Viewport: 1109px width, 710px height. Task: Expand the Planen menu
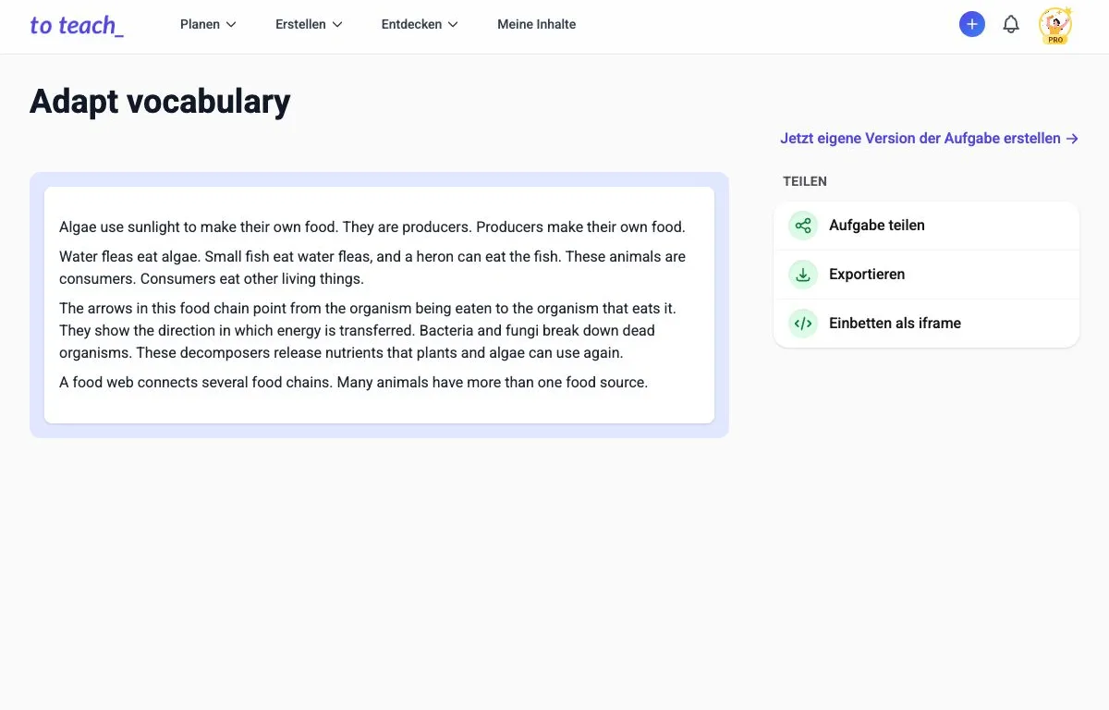[x=208, y=24]
